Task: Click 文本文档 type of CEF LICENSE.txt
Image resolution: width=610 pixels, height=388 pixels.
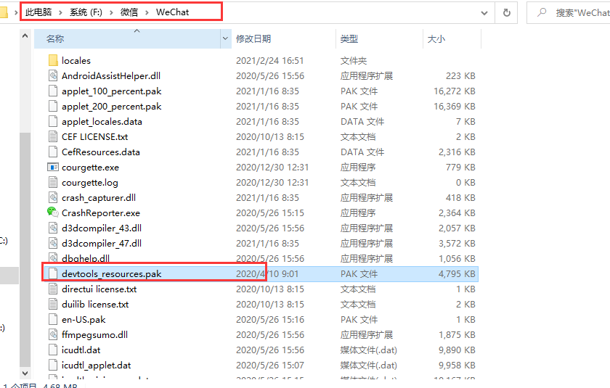Action: point(358,137)
